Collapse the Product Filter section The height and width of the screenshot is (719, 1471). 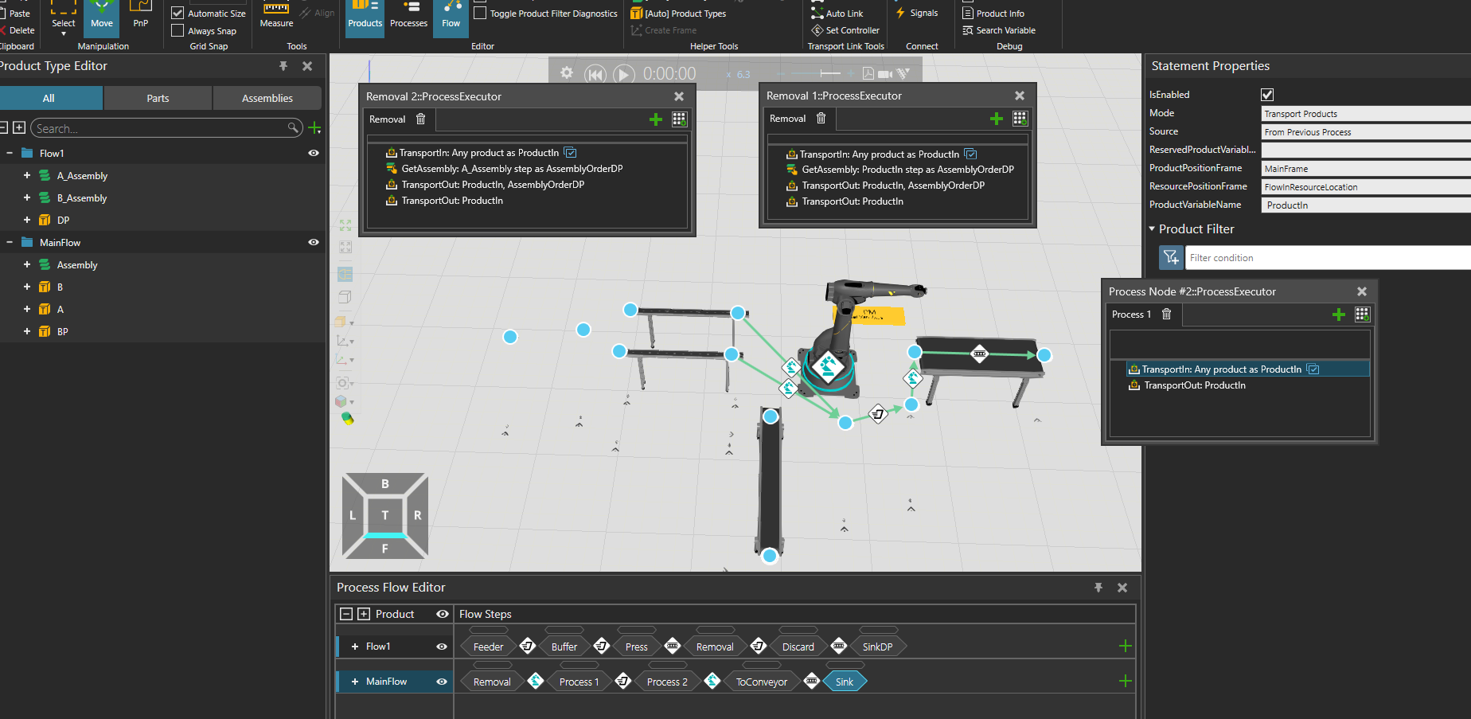(x=1152, y=229)
